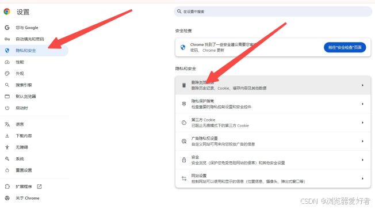Click the 删除浏览数据 title text
375x209 pixels.
coord(202,82)
